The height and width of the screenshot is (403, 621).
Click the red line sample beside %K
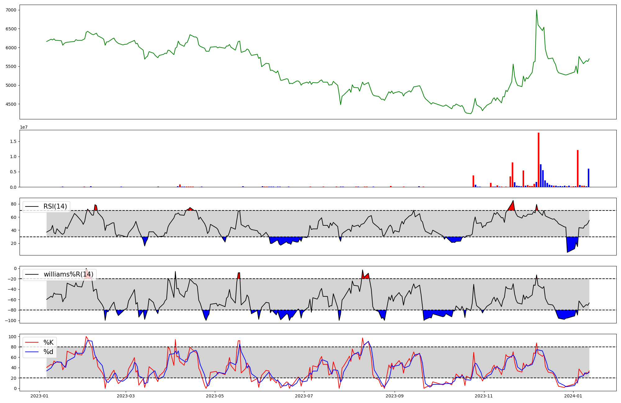(x=32, y=343)
